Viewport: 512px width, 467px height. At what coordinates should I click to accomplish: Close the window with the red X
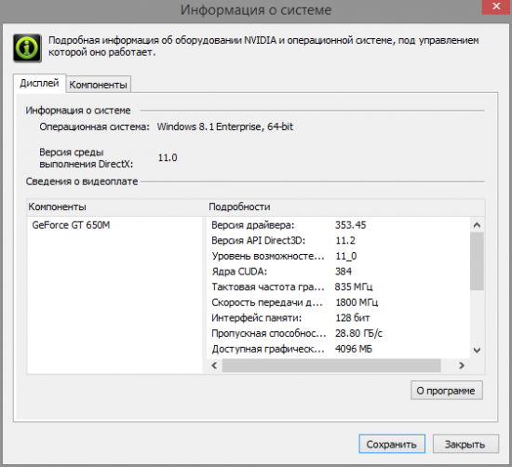pyautogui.click(x=496, y=7)
